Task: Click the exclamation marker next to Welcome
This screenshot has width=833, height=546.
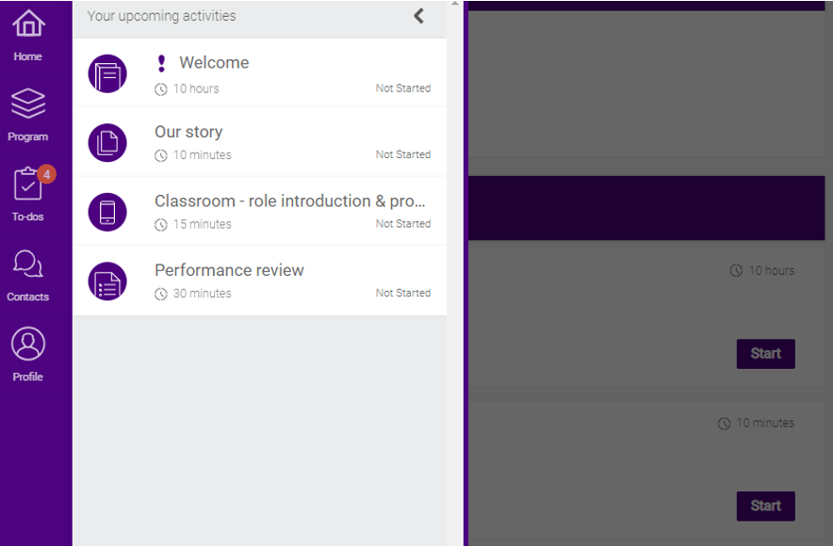Action: click(160, 62)
